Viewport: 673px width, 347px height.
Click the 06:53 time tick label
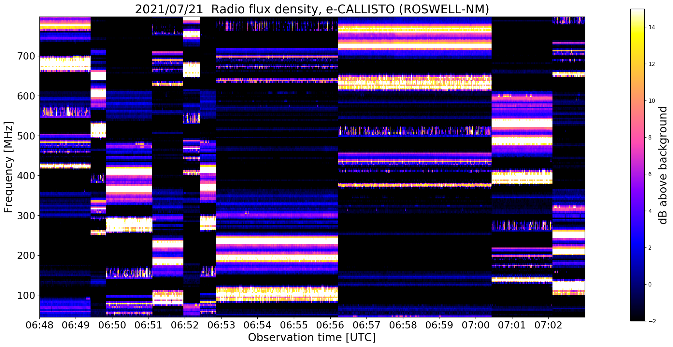221,325
